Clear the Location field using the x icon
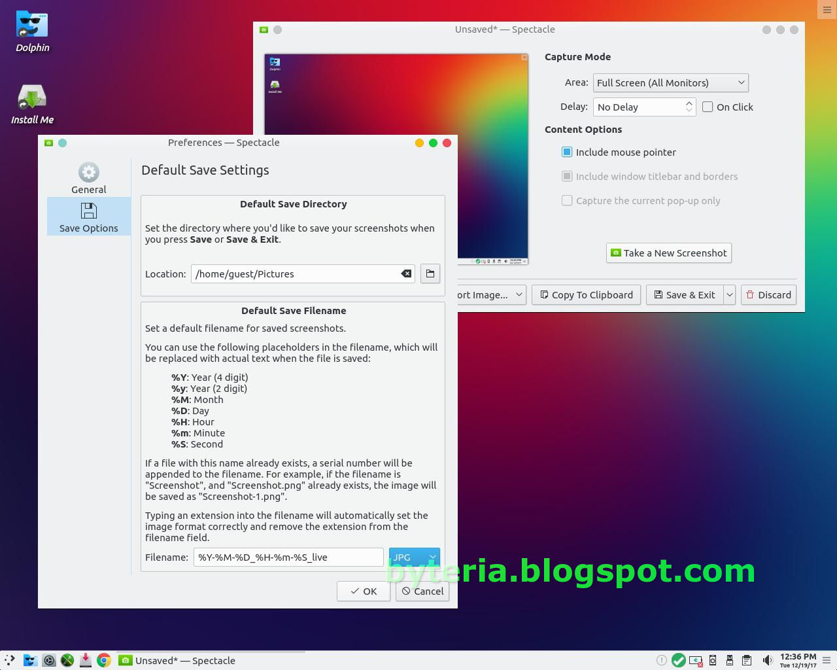The width and height of the screenshot is (837, 670). tap(406, 273)
